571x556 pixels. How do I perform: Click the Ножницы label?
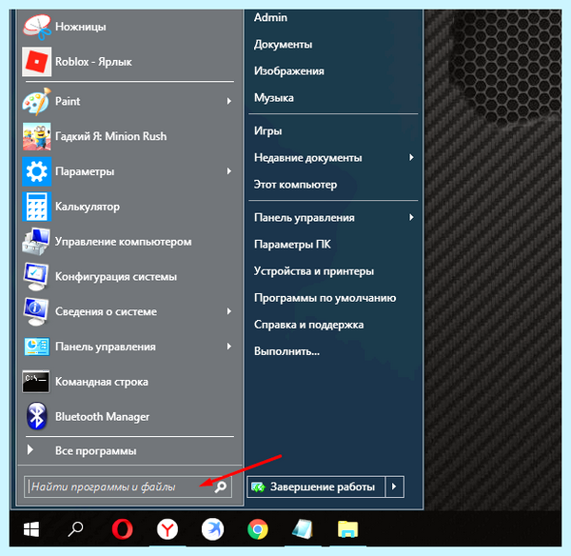tap(81, 27)
